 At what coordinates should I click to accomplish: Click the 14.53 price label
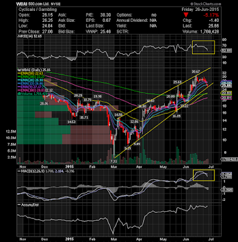(71, 122)
